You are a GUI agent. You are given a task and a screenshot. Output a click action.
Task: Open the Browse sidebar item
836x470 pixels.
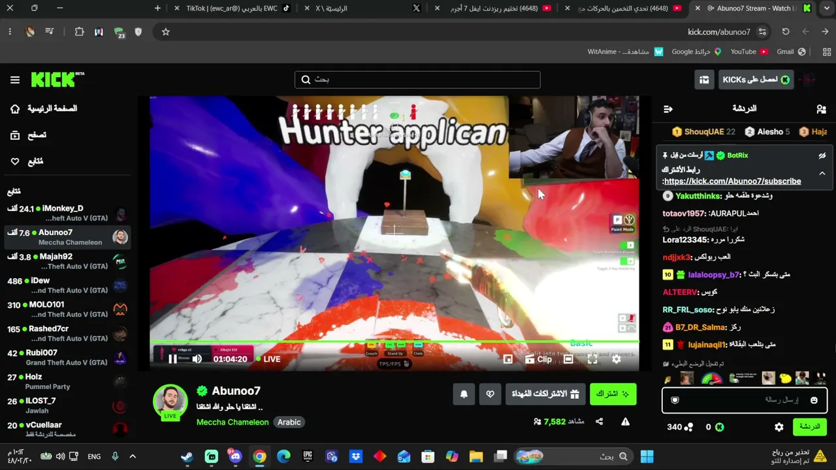pyautogui.click(x=29, y=135)
